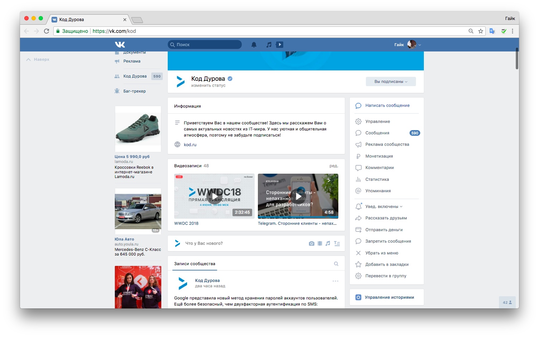Click 'Управление историями' button
This screenshot has width=539, height=337.
tap(387, 297)
